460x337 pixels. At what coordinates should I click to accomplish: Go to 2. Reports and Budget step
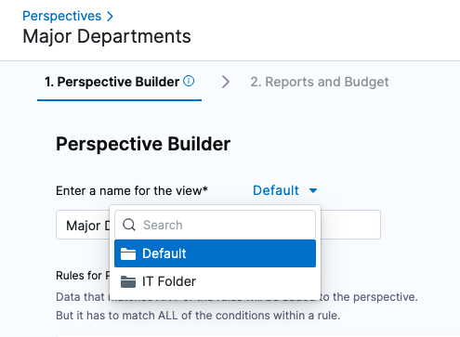click(x=320, y=82)
